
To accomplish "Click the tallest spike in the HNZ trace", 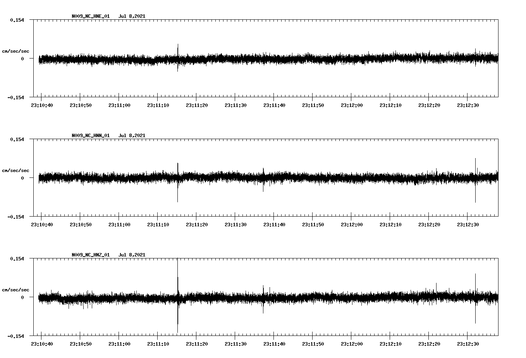I will pos(177,271).
